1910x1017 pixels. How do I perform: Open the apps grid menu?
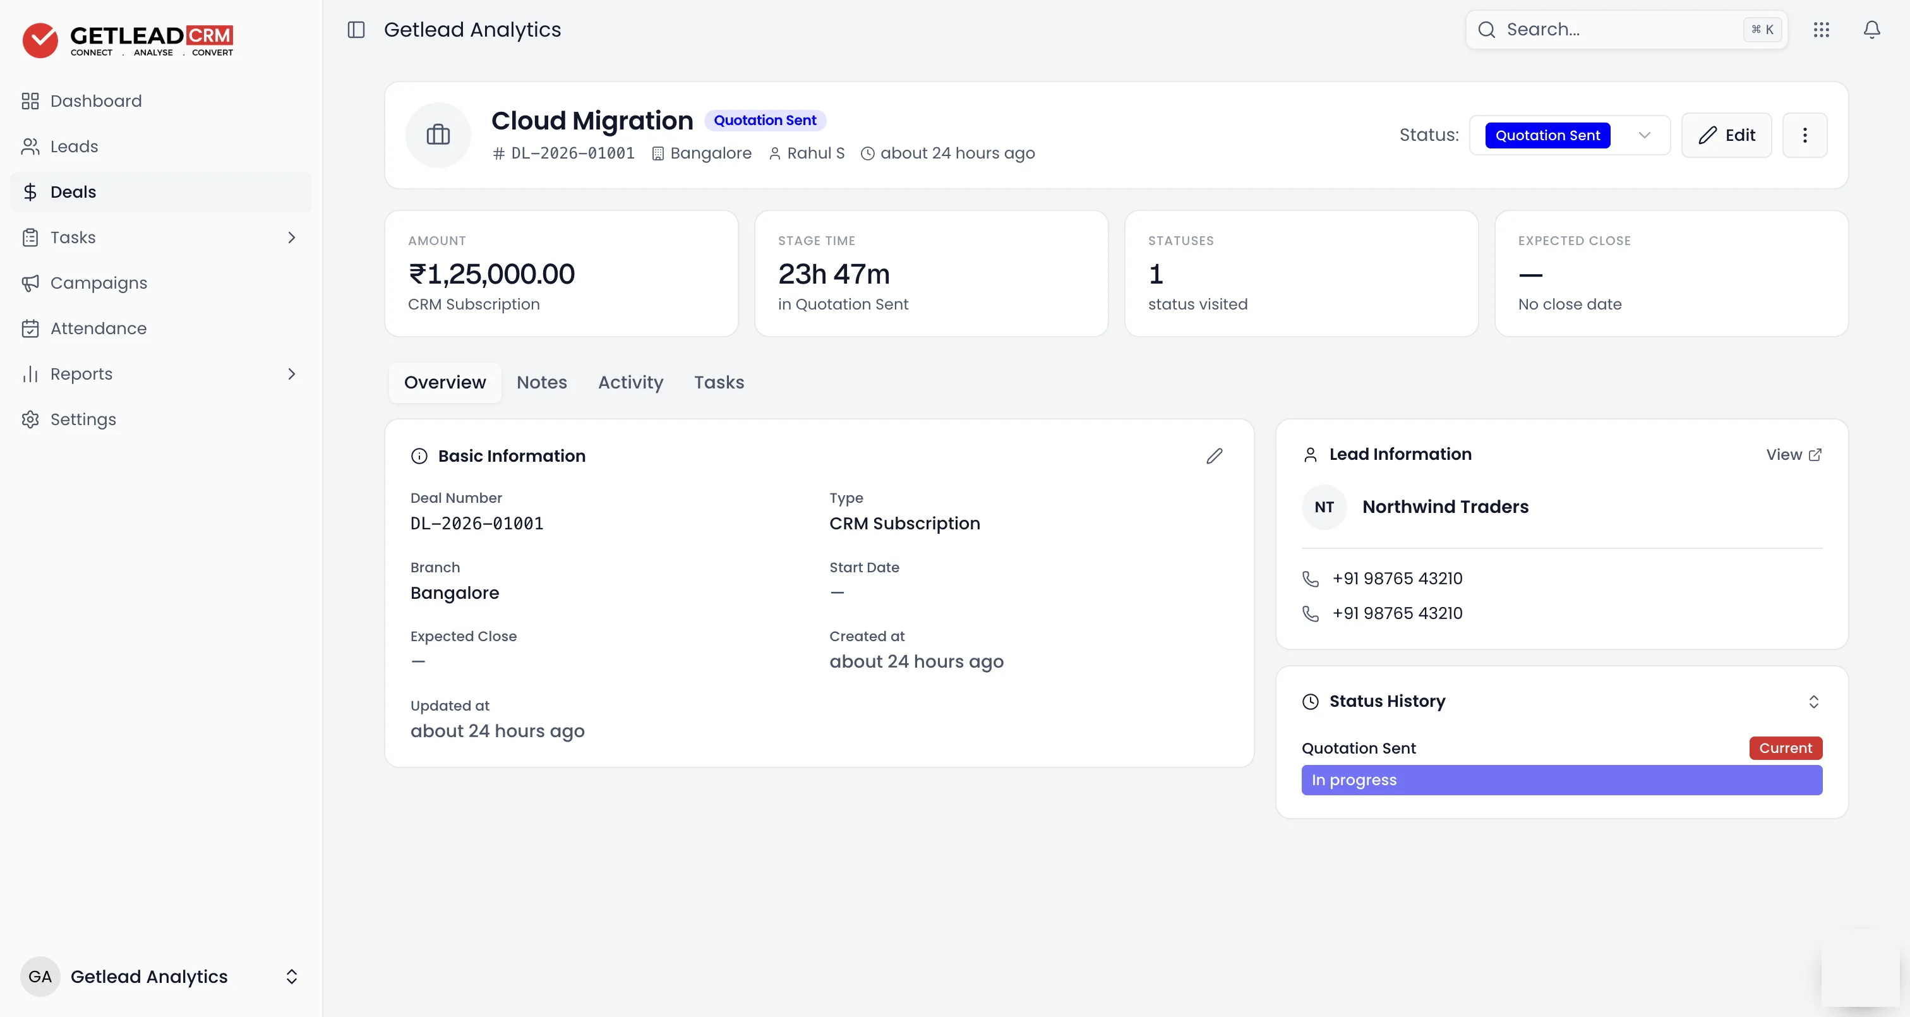coord(1821,30)
